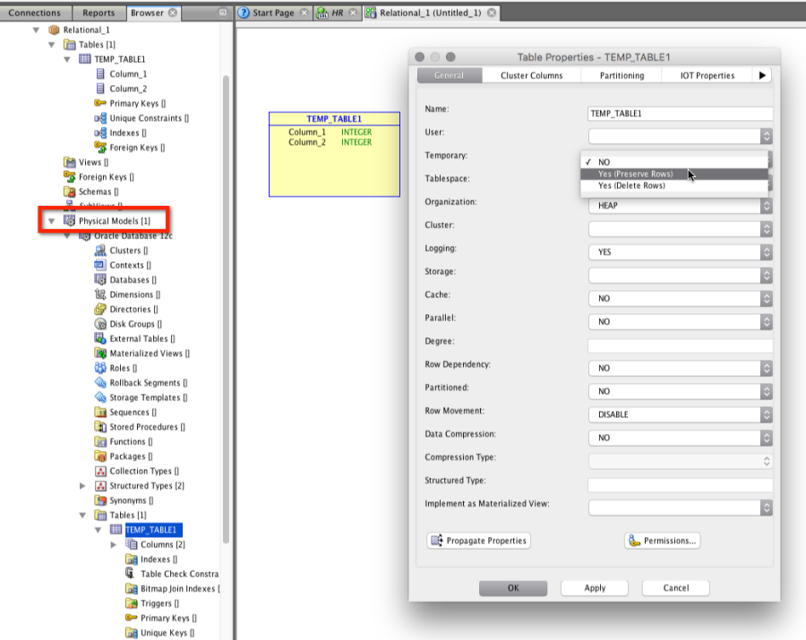Choose Yes (Preserve Rows) temporary option

tap(636, 174)
